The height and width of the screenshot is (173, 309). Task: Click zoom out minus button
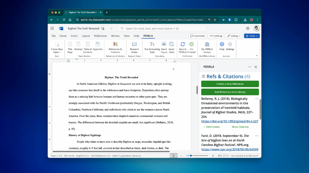point(181,156)
